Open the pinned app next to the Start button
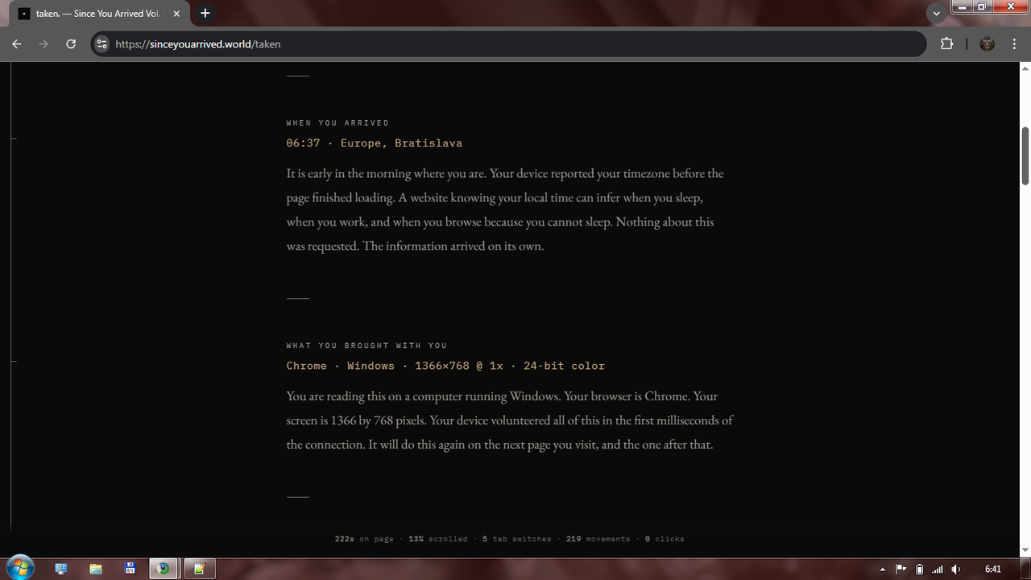This screenshot has width=1031, height=580. [61, 569]
